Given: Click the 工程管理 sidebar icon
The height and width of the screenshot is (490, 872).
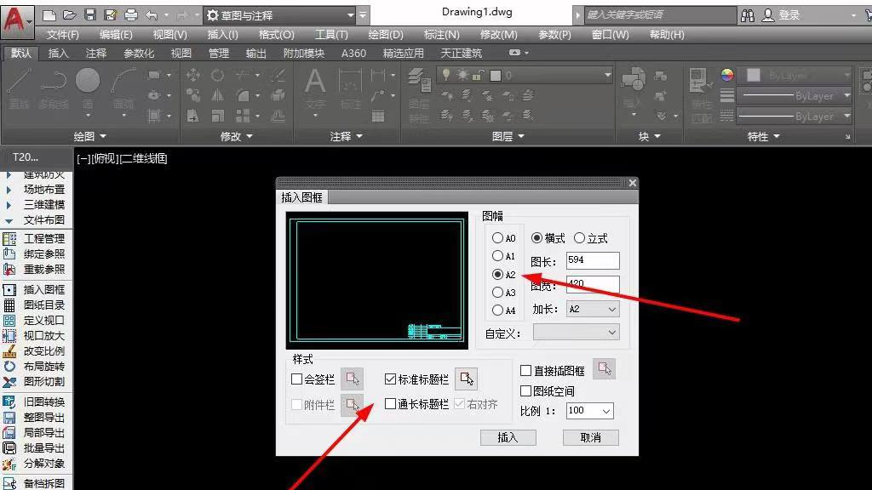Looking at the screenshot, I should 9,238.
